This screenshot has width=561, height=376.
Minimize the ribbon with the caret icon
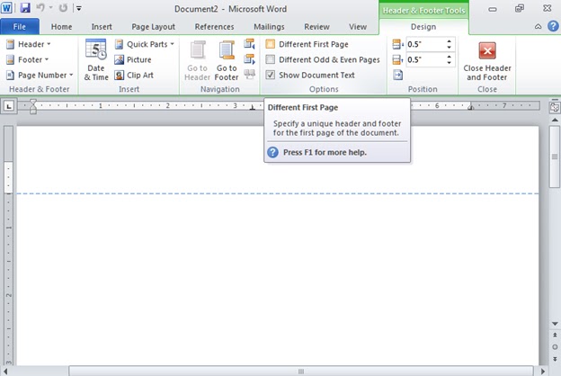(538, 26)
